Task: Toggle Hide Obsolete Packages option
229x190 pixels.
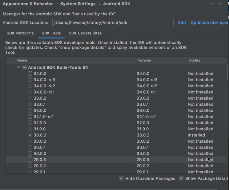Action: tap(121, 178)
